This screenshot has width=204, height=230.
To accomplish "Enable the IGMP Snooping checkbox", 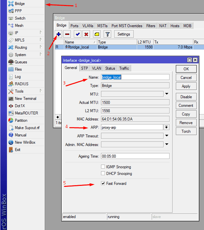I will (x=103, y=167).
